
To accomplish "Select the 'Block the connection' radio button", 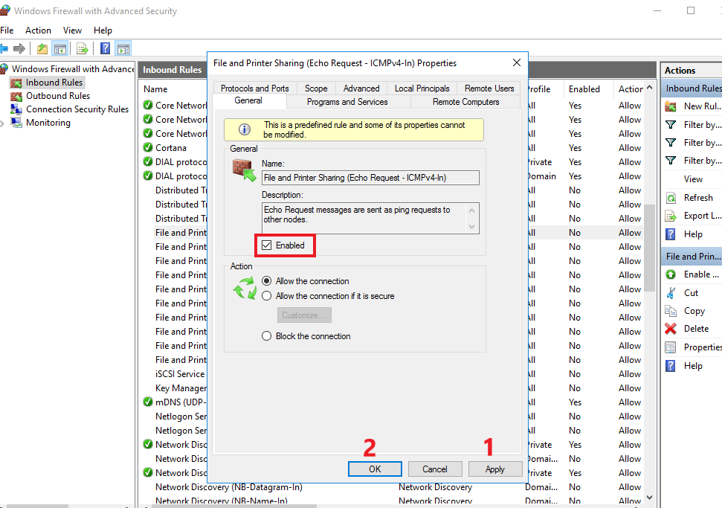I will pos(267,336).
